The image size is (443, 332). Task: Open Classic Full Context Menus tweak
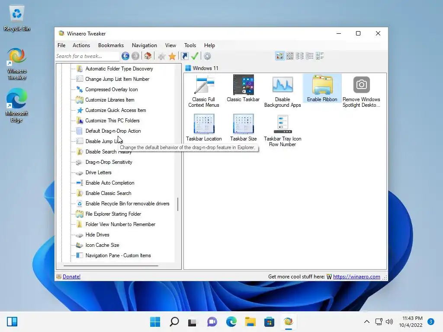(x=204, y=91)
